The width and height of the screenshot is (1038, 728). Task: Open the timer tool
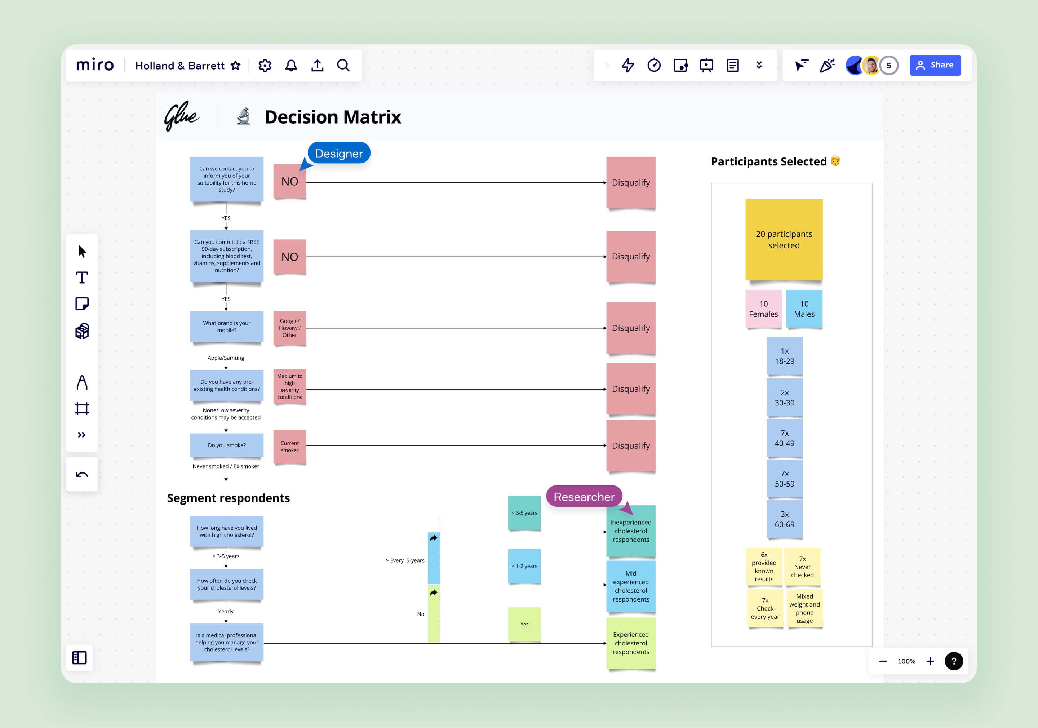click(x=654, y=66)
